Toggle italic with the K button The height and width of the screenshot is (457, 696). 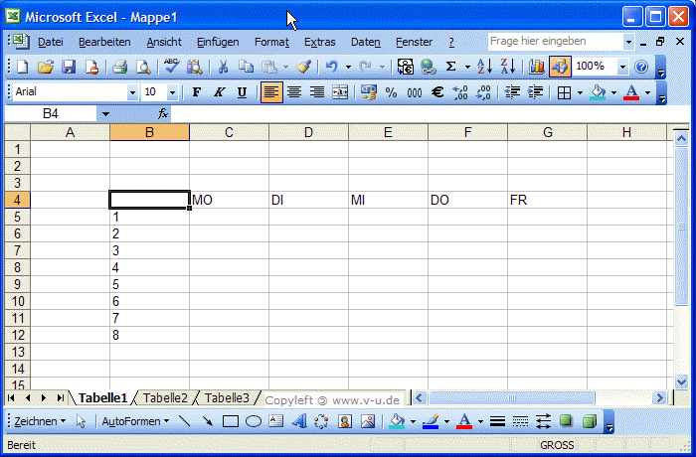tap(220, 92)
